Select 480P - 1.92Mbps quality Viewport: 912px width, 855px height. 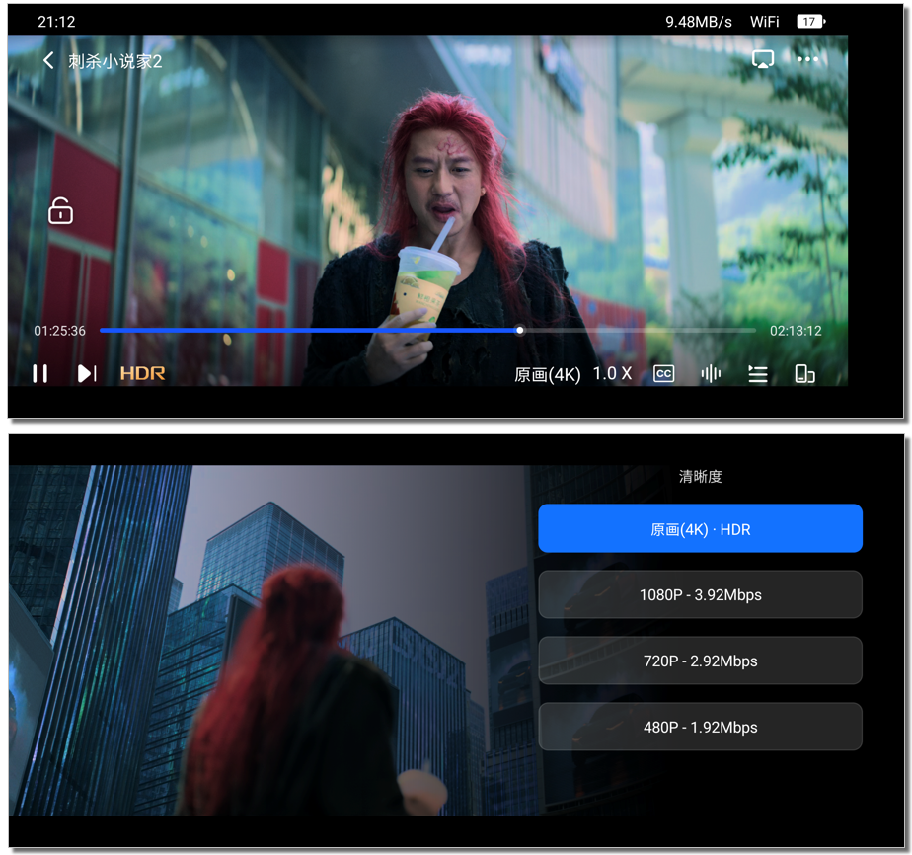click(701, 727)
